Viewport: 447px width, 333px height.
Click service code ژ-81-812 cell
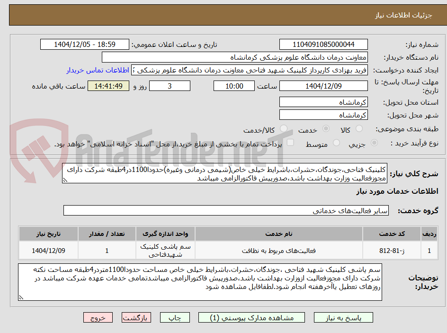(392, 251)
